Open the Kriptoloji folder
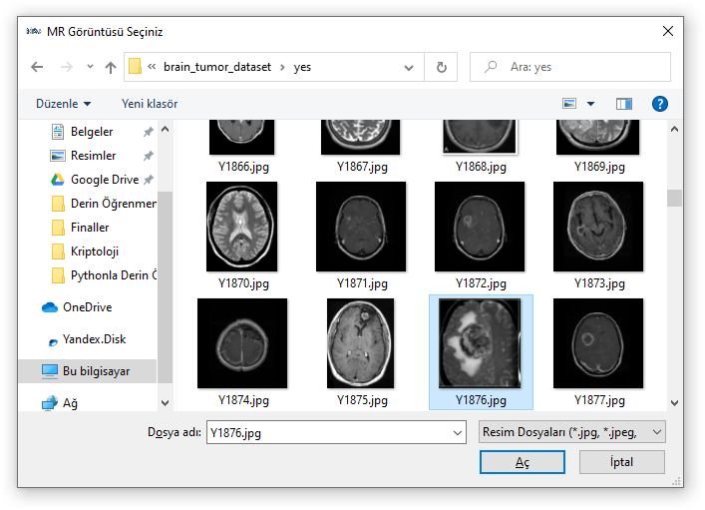 pyautogui.click(x=95, y=252)
